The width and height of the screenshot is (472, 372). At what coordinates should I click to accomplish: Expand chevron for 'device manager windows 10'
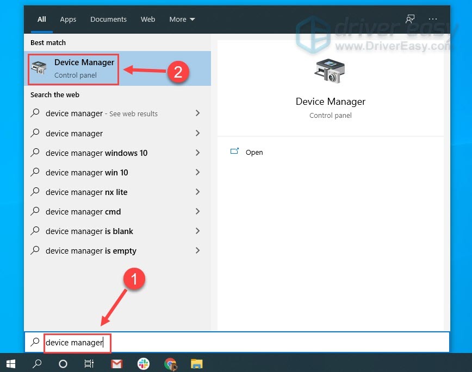pyautogui.click(x=197, y=153)
